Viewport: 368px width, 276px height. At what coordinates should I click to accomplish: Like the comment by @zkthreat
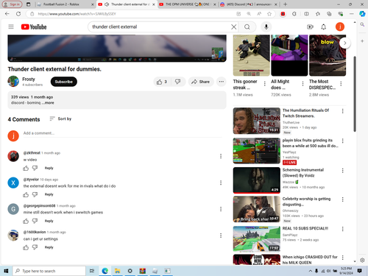click(x=26, y=168)
